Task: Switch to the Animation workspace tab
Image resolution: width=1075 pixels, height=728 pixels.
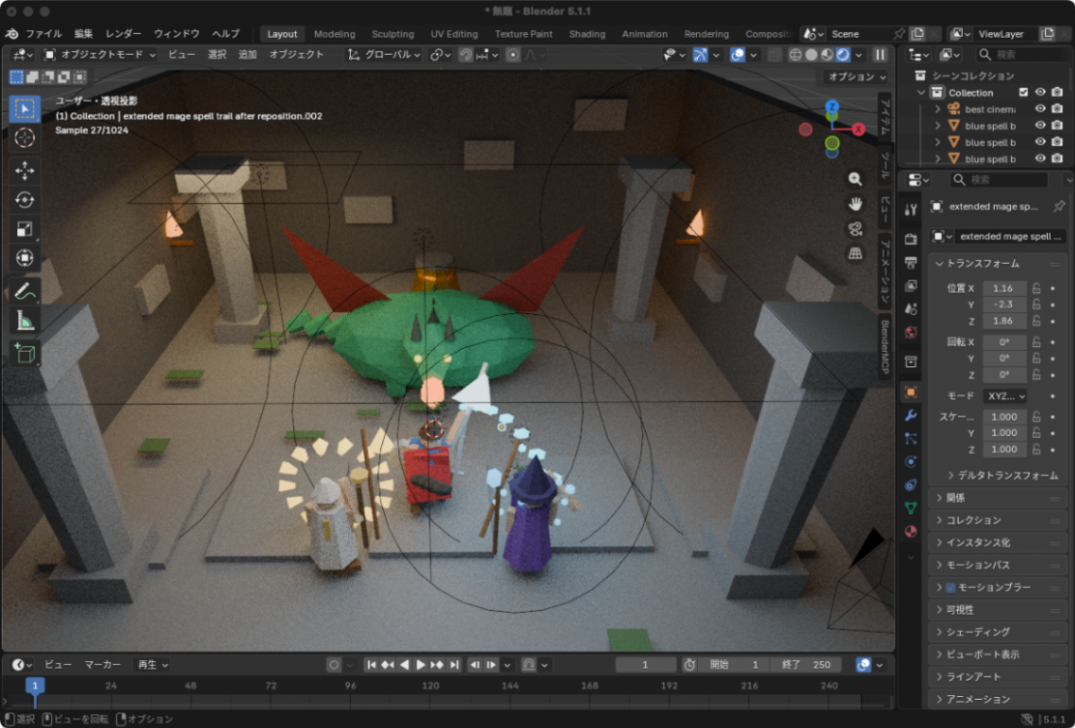Action: (x=645, y=34)
